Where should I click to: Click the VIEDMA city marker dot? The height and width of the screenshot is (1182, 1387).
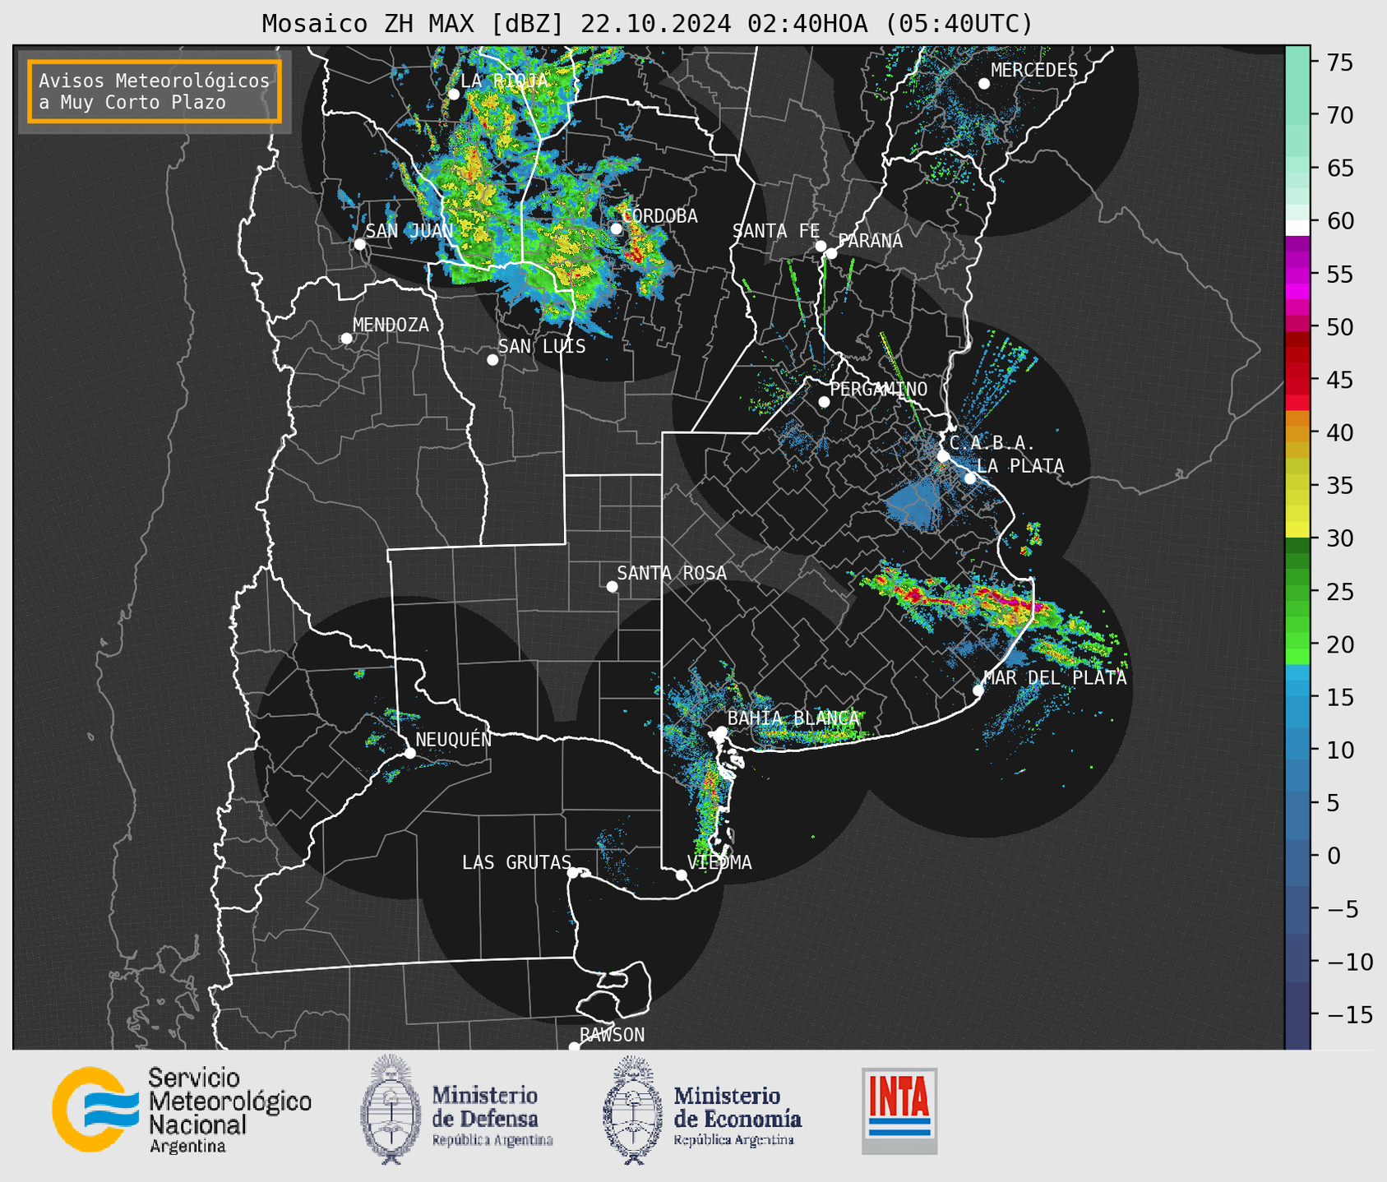[681, 875]
